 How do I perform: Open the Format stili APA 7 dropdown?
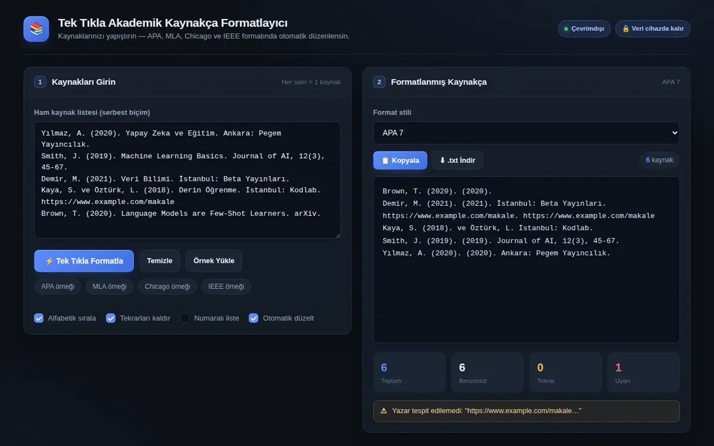coord(526,133)
